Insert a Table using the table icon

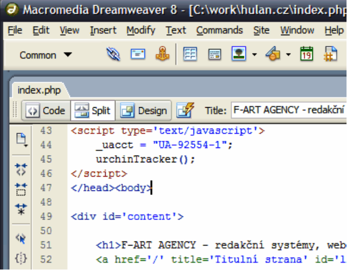click(x=190, y=54)
